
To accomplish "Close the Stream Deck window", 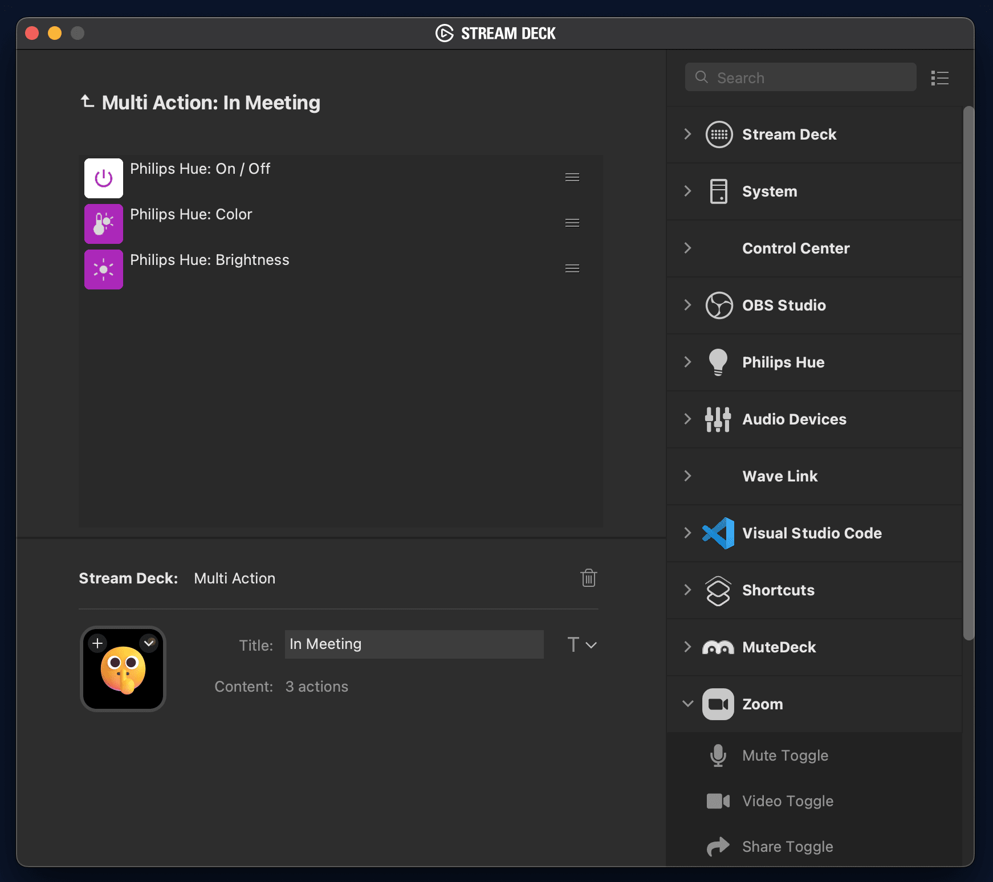I will coord(32,33).
